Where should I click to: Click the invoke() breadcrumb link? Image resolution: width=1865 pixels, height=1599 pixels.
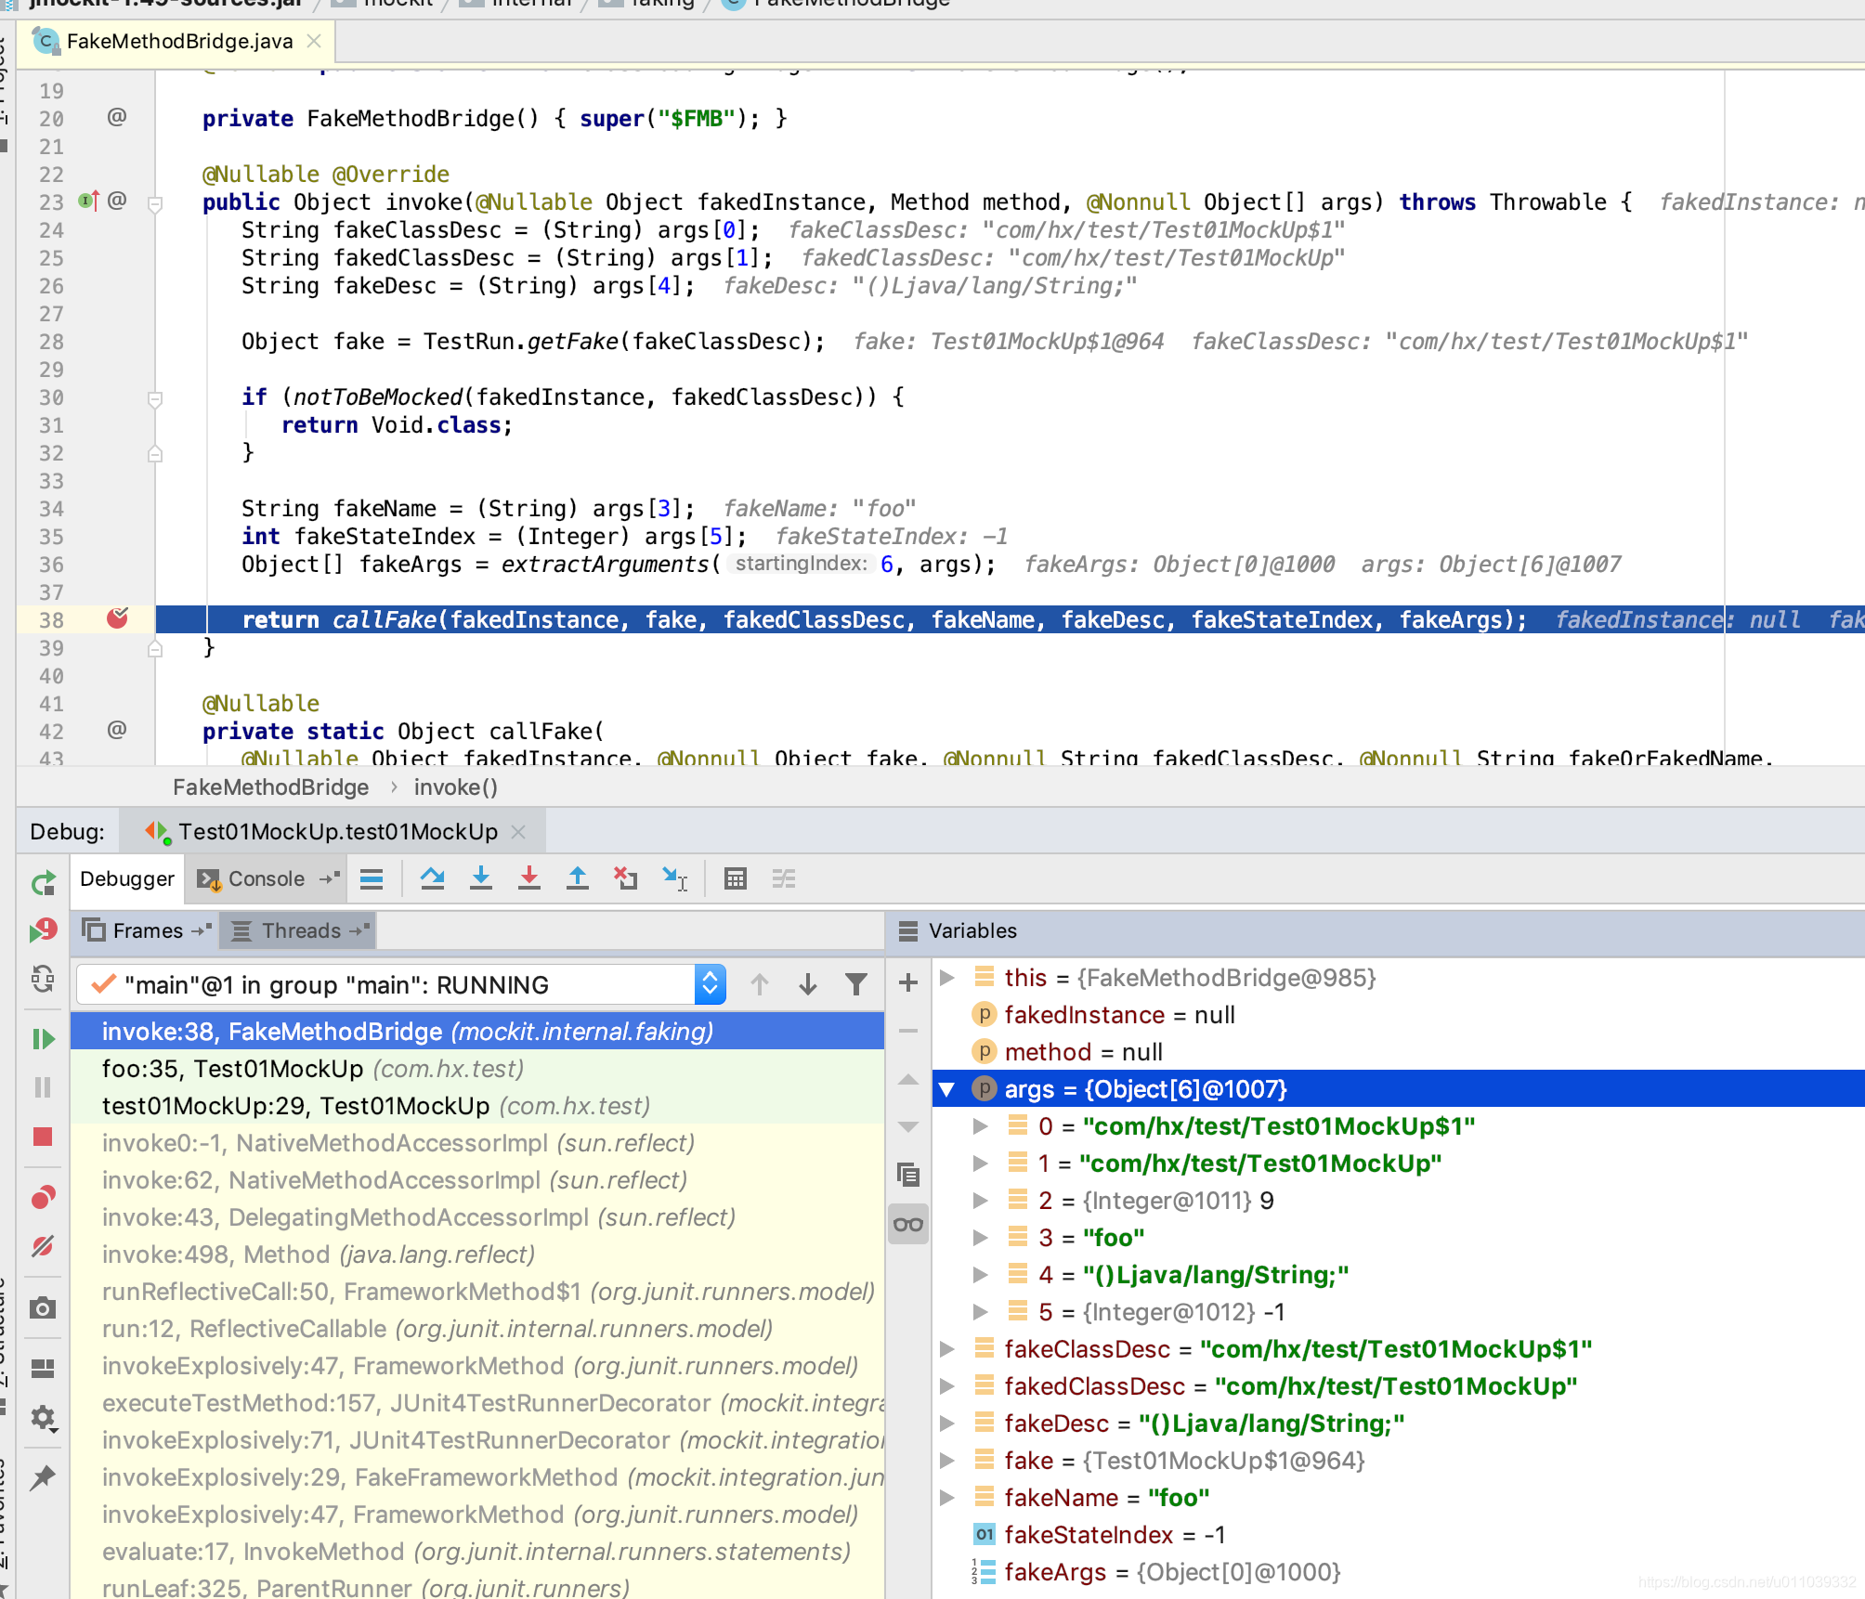[x=455, y=787]
